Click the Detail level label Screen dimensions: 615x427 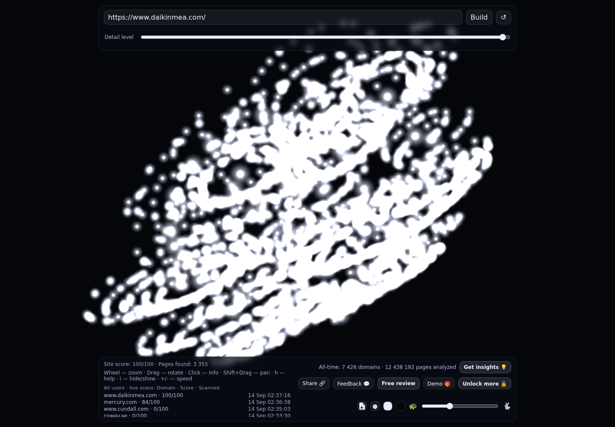click(x=119, y=37)
